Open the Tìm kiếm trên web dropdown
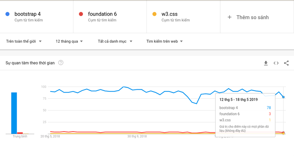This screenshot has height=156, width=294. pyautogui.click(x=164, y=41)
